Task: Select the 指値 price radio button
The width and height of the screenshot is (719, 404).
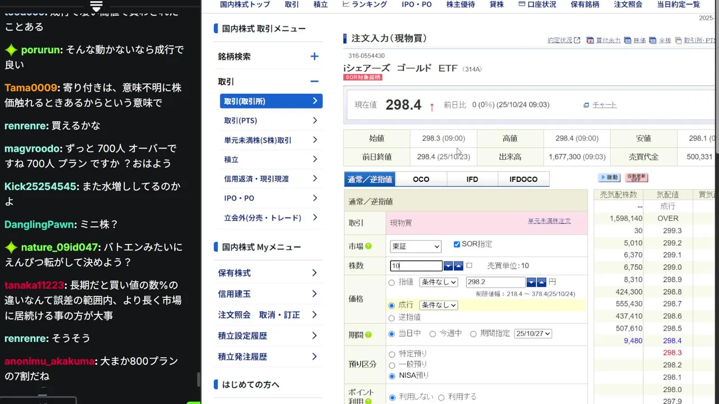Action: [x=392, y=282]
